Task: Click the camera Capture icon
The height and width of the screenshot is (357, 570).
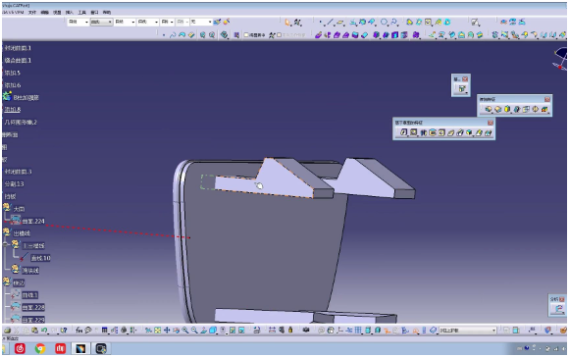Action: 306,331
